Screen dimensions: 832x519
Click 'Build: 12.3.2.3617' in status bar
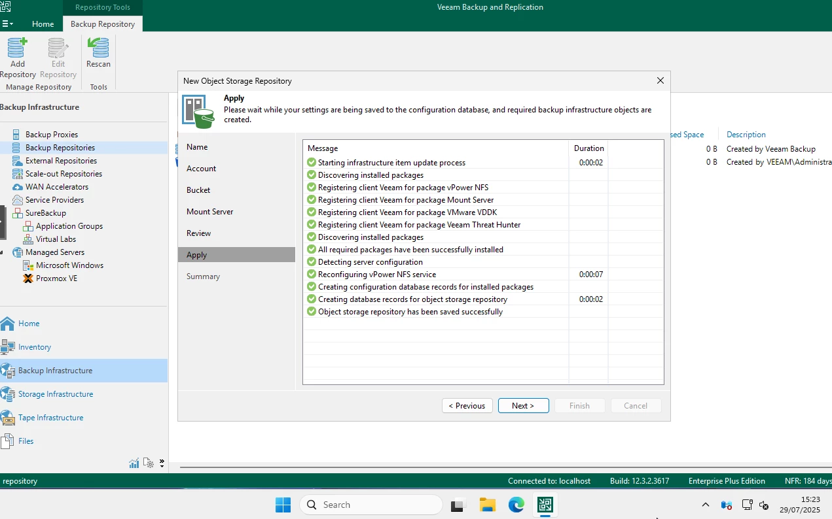click(640, 481)
